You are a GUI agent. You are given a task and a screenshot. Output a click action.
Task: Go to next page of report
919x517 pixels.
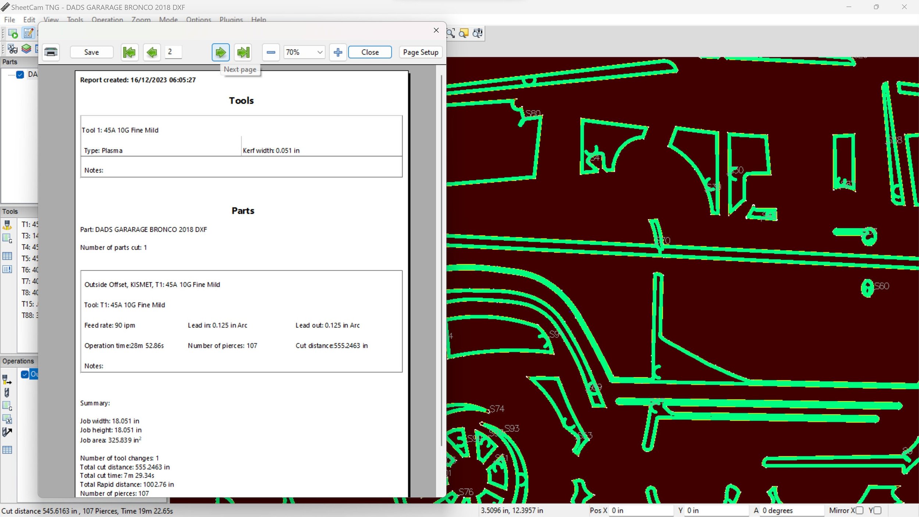(x=221, y=52)
